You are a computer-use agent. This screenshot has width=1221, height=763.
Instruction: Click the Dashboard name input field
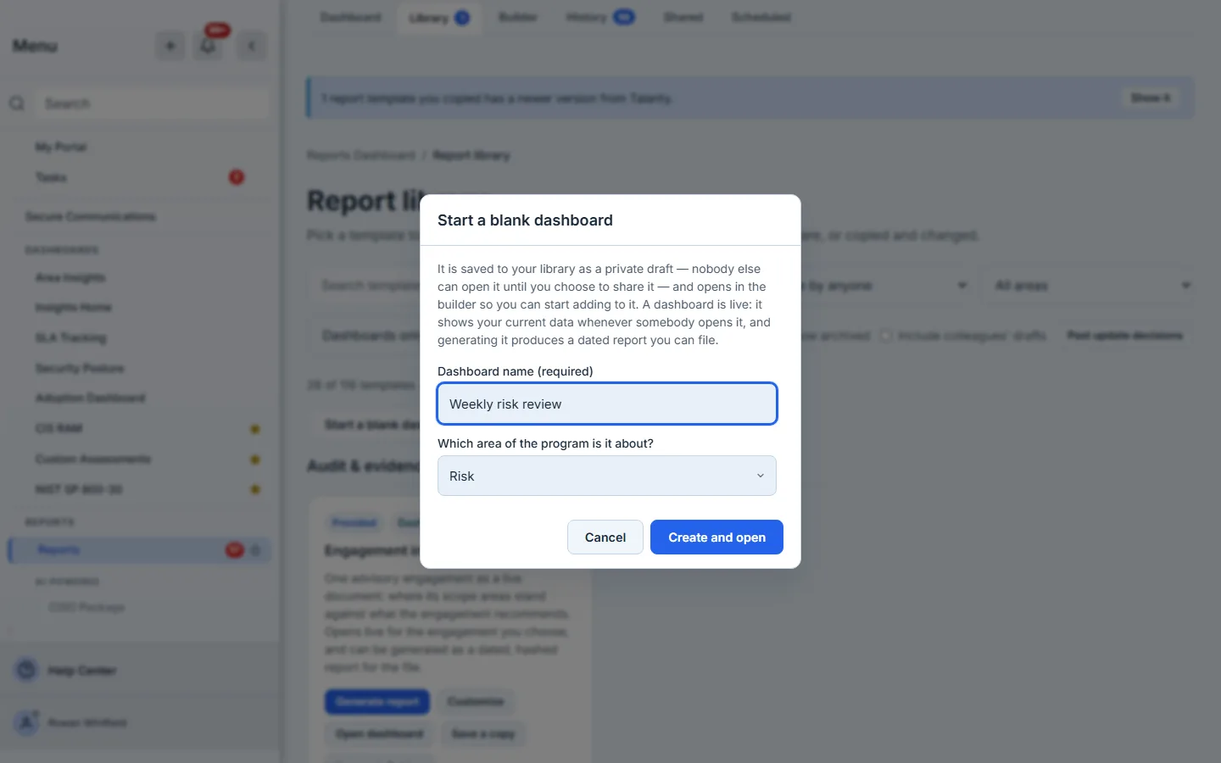607,404
